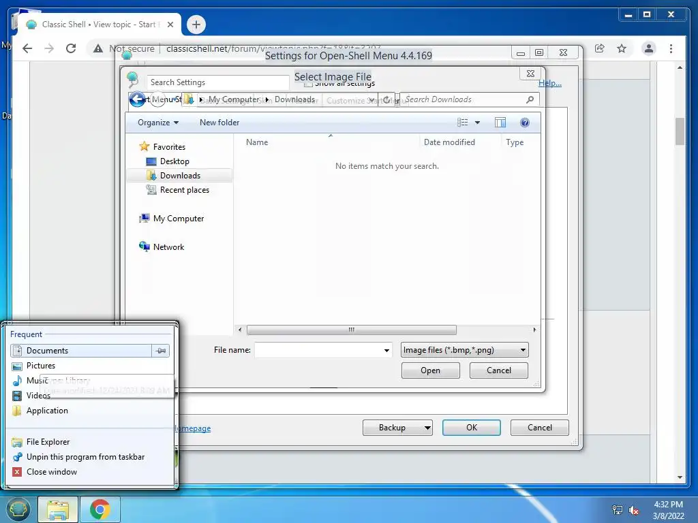Image resolution: width=698 pixels, height=523 pixels.
Task: Click the horizontal scrollbar in the file list
Action: 351,330
